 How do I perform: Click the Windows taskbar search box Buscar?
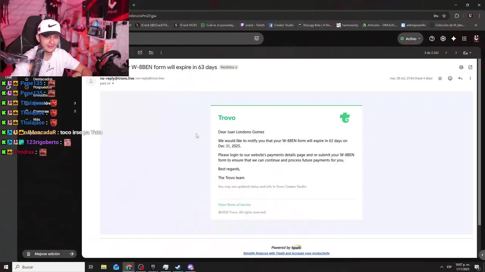tap(48, 267)
